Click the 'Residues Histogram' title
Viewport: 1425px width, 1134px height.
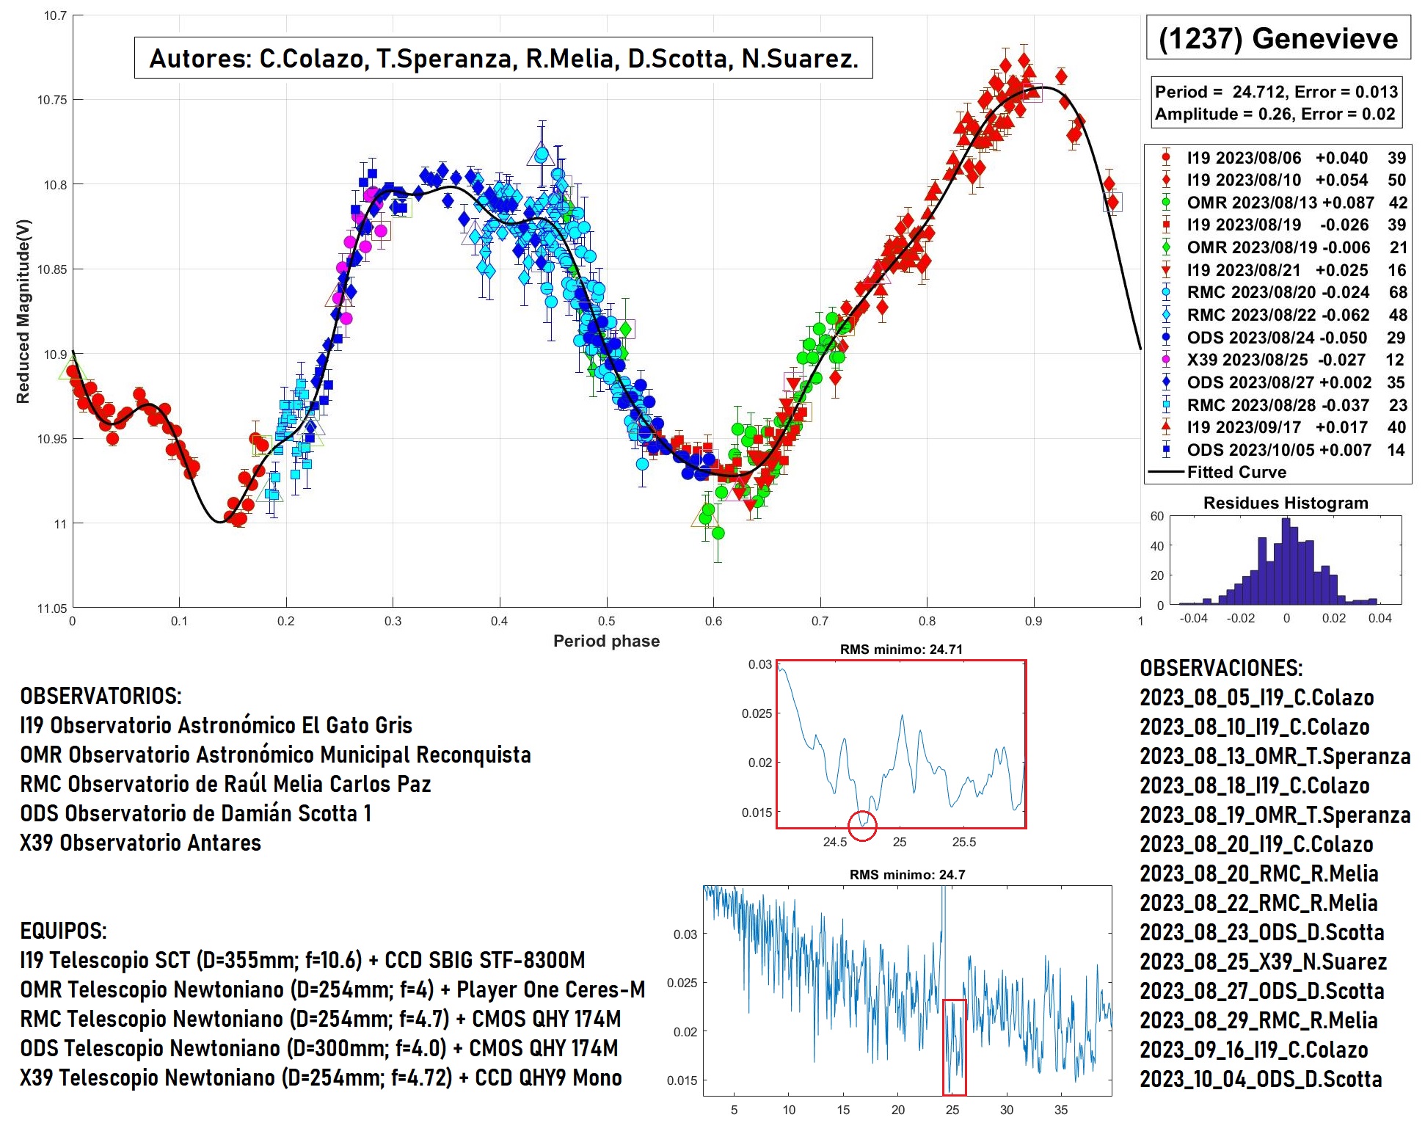click(1286, 503)
